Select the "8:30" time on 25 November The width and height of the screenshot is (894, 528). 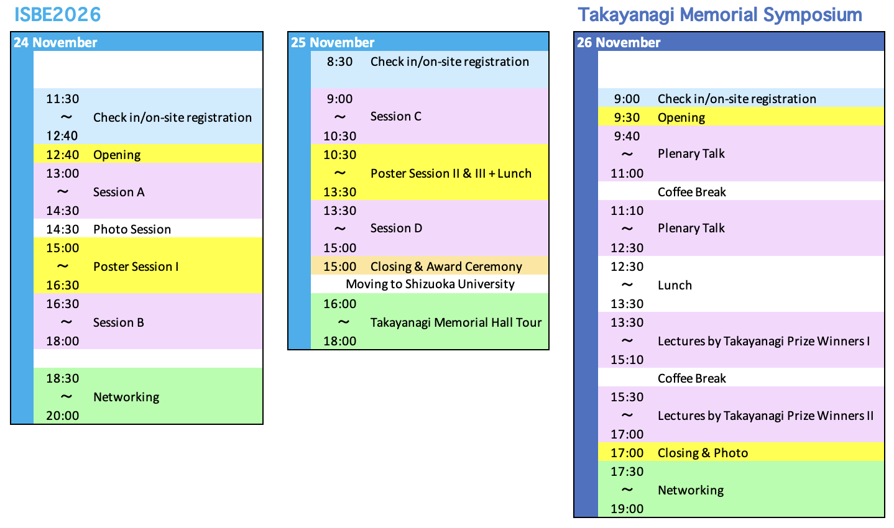point(340,61)
